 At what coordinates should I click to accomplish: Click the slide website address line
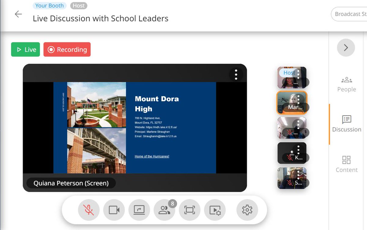point(156,127)
